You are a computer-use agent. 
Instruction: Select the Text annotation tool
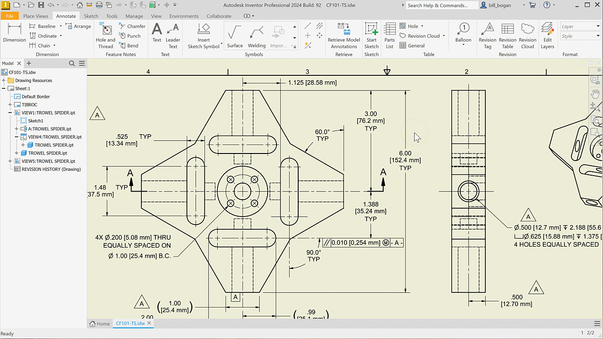157,33
